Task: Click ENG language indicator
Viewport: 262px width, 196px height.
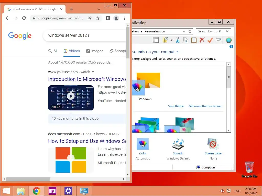Action: [x=237, y=191]
